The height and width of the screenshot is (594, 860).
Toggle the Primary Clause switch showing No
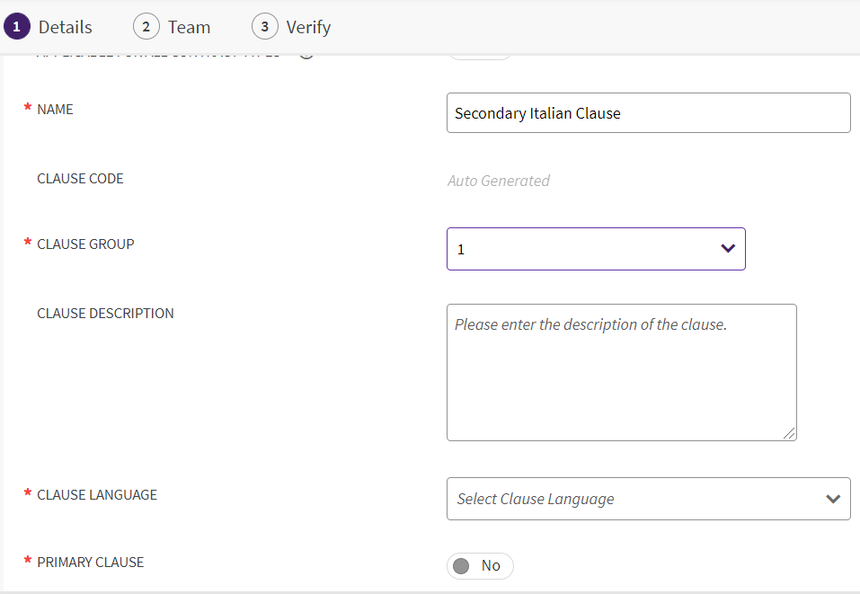480,566
